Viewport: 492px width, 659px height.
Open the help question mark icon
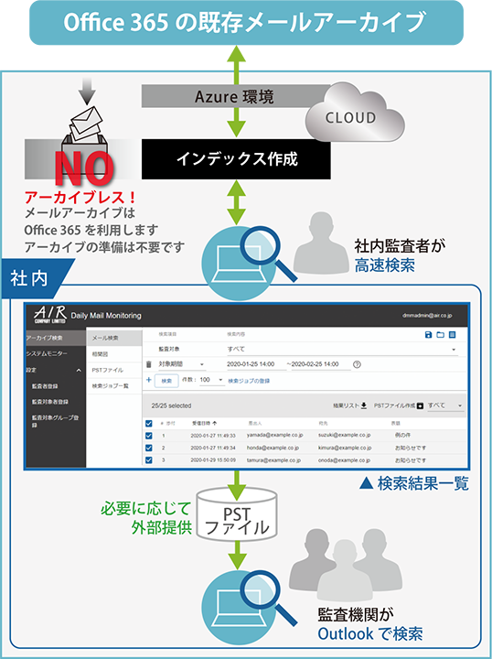[357, 364]
